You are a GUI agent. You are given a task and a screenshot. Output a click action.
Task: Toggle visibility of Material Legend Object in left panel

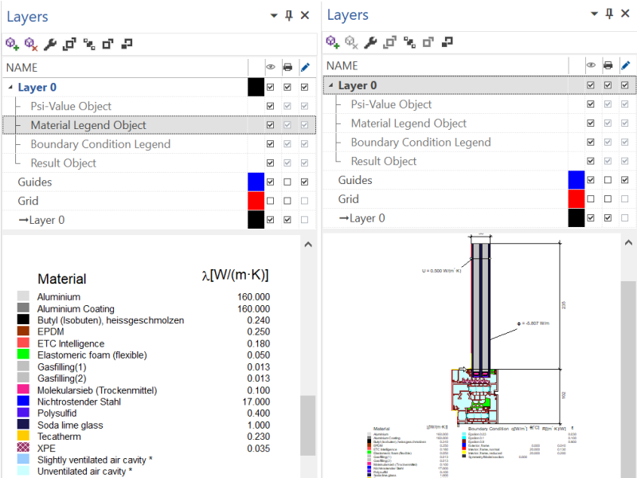coord(270,125)
